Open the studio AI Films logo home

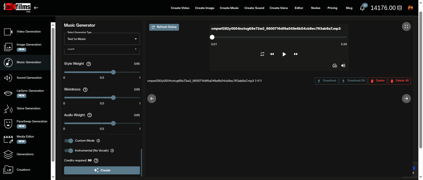tap(17, 7)
